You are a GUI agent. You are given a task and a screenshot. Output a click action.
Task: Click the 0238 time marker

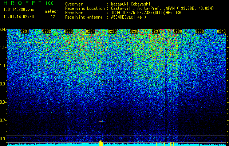point(178,31)
